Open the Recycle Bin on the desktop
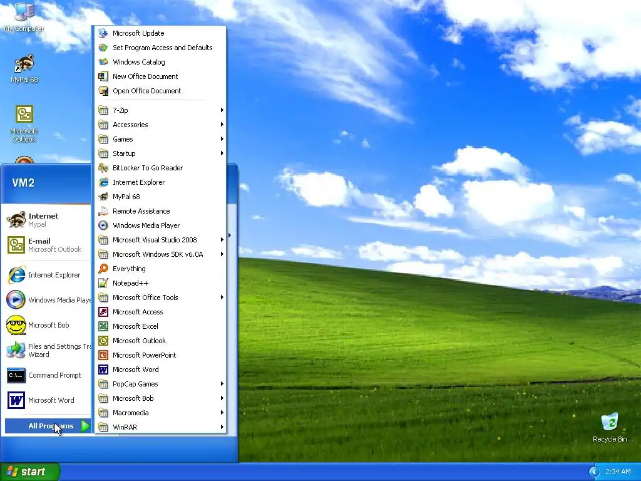 (x=610, y=427)
